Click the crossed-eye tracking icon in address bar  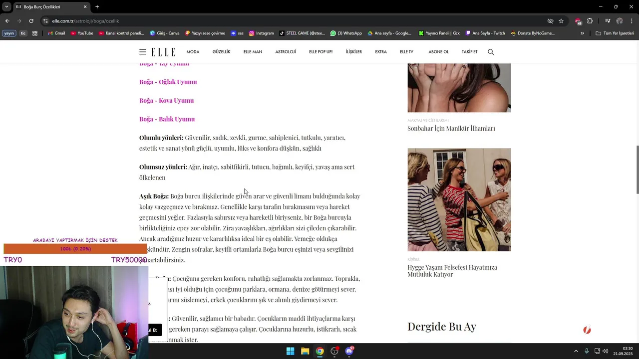coord(550,21)
